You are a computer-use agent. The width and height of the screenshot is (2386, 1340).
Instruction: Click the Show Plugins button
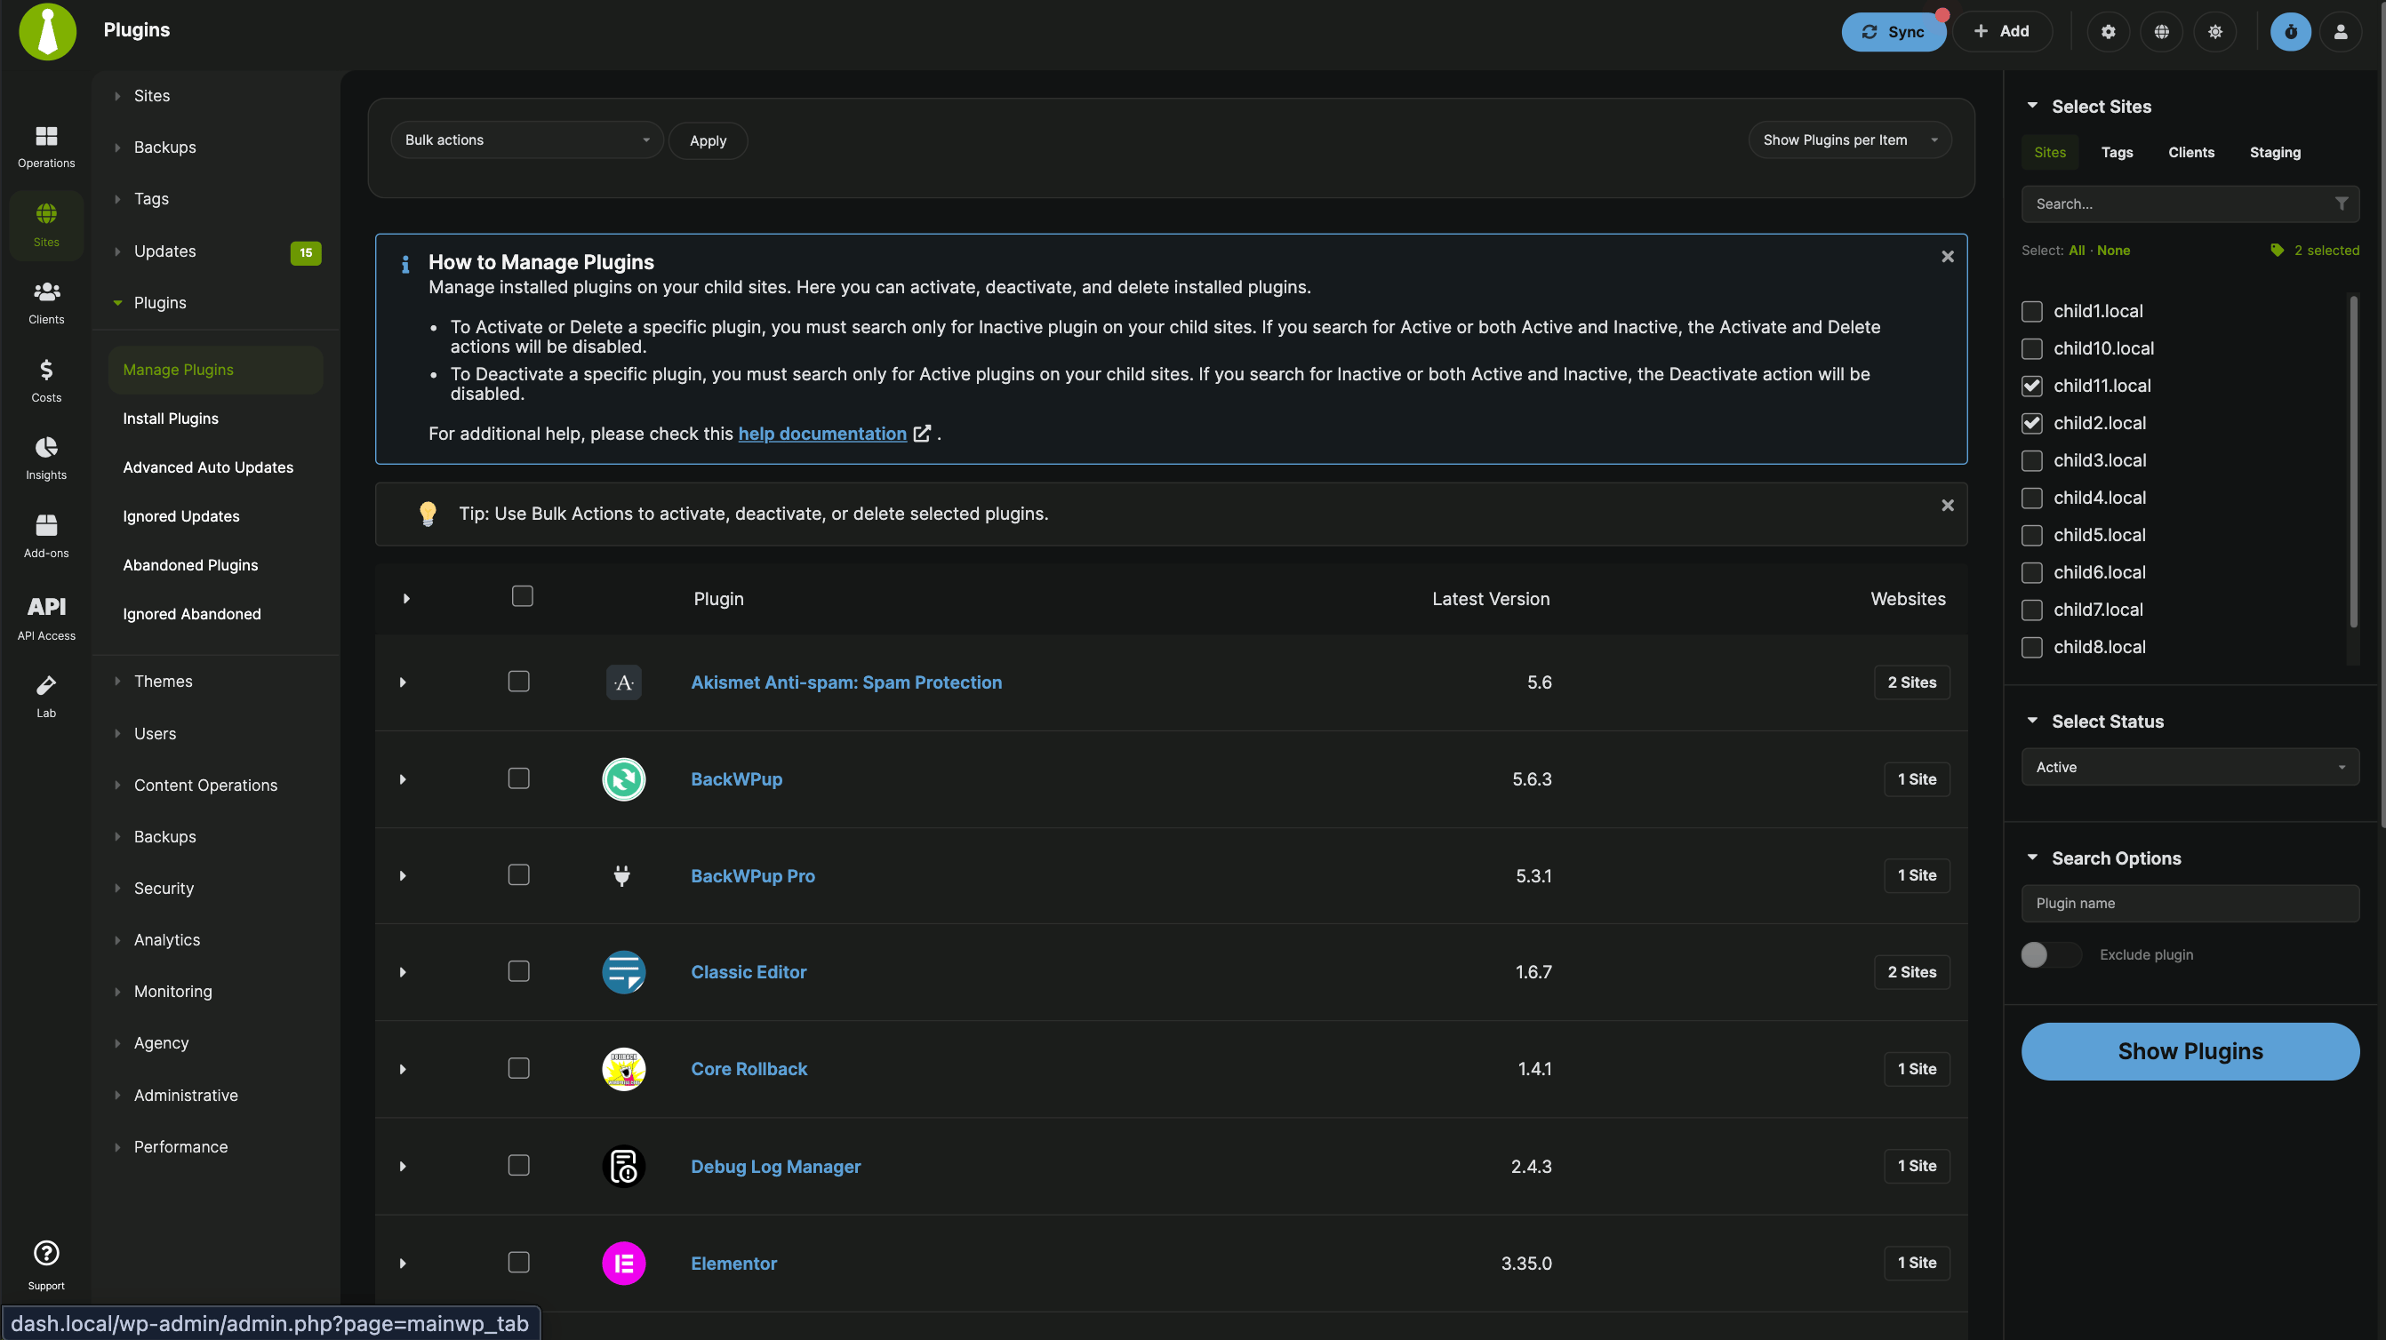(2190, 1051)
